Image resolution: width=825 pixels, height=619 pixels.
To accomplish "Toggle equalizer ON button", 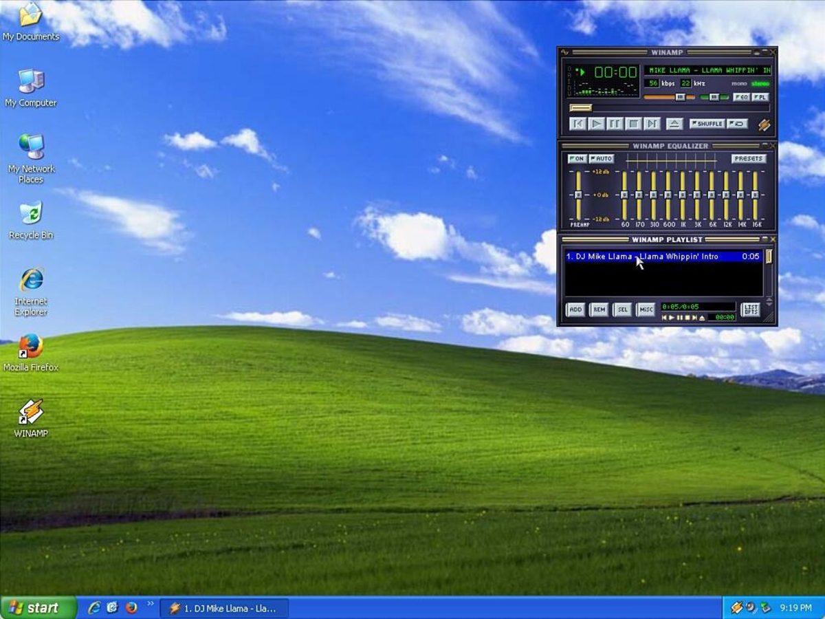I will click(577, 159).
